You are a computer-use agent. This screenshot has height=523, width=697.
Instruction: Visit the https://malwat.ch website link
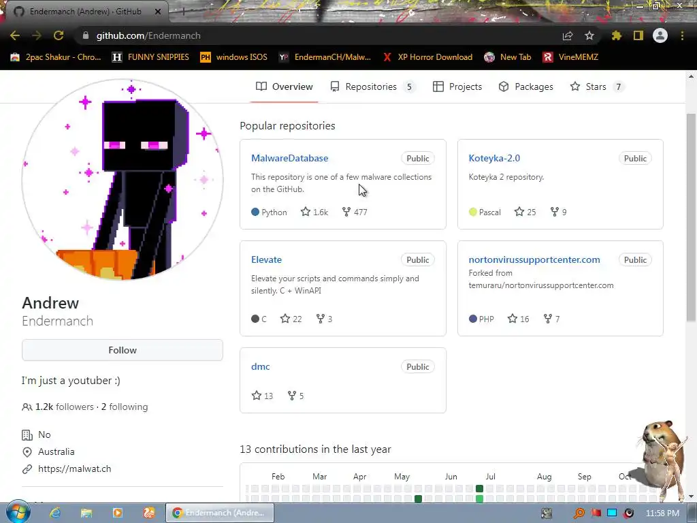click(75, 469)
